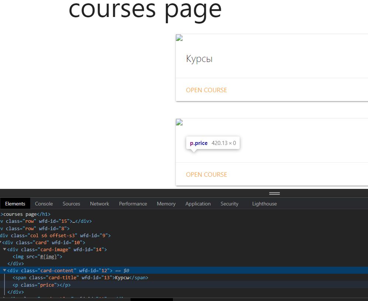The height and width of the screenshot is (301, 368).
Task: Switch to the Elements tab
Action: click(15, 204)
